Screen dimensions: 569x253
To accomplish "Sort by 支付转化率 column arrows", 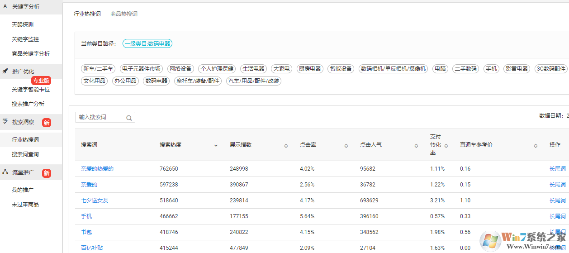I will click(x=446, y=145).
